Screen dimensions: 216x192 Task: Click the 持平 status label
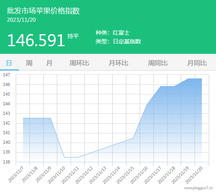click(73, 36)
